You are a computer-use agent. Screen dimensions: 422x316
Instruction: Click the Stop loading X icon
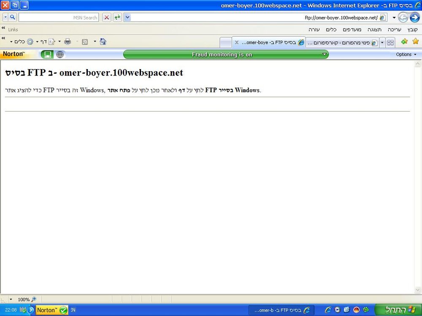click(107, 18)
